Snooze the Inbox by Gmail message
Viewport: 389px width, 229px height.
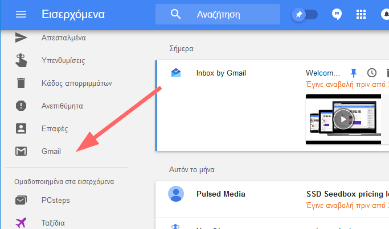pyautogui.click(x=372, y=73)
